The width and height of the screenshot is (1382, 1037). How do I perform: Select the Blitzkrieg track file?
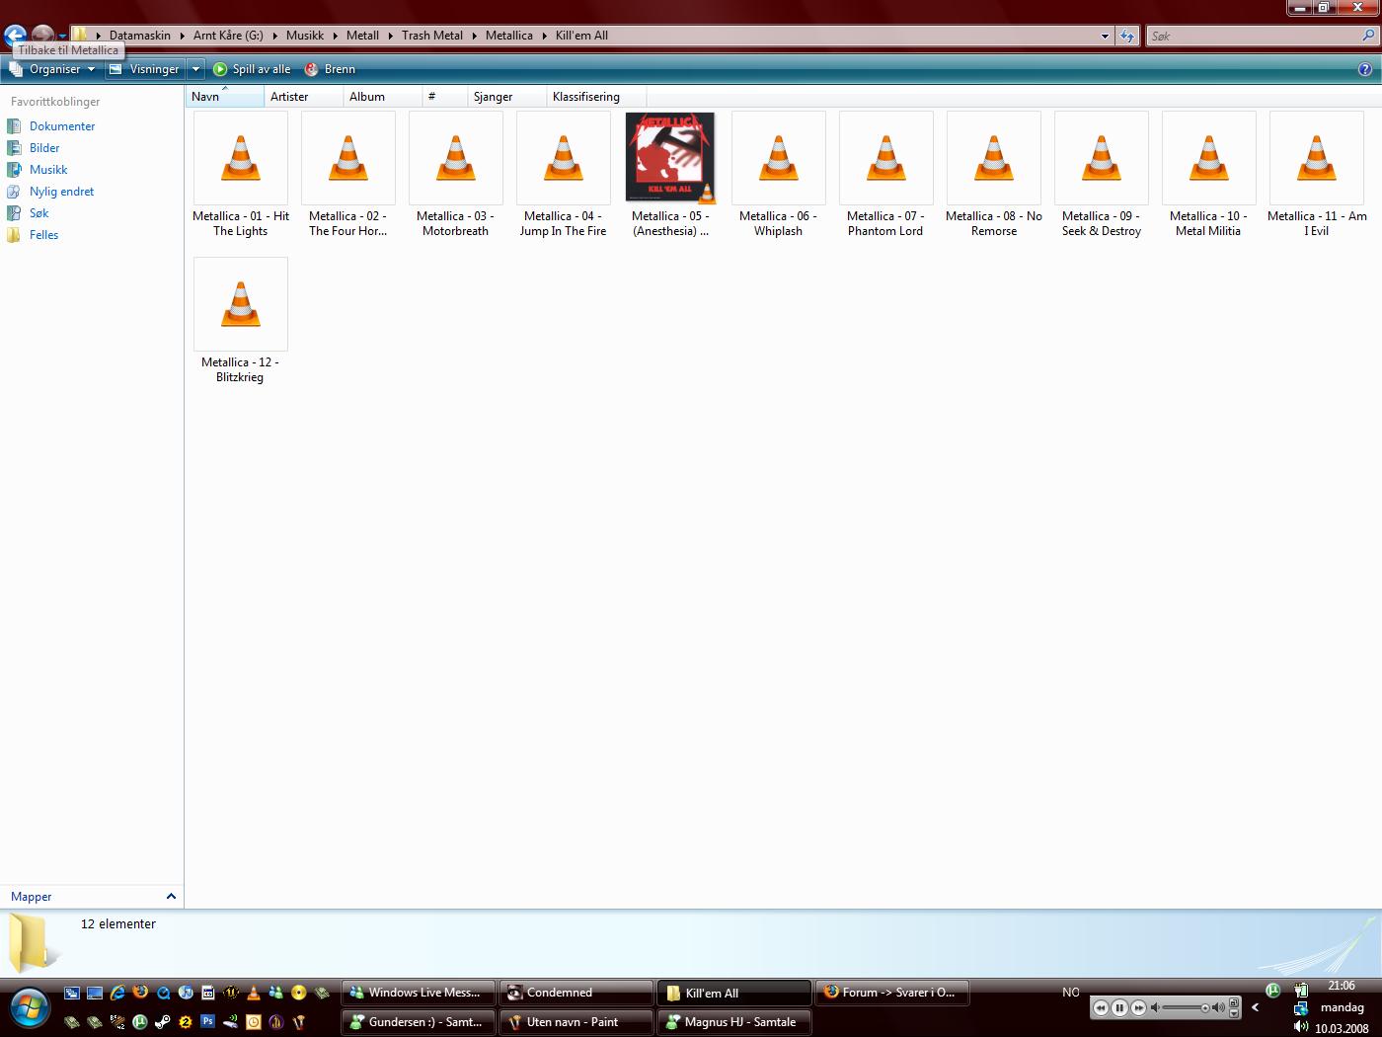click(240, 321)
